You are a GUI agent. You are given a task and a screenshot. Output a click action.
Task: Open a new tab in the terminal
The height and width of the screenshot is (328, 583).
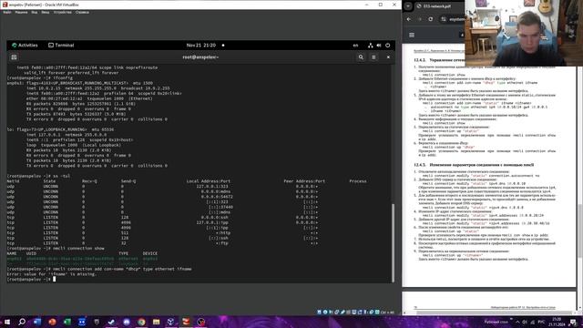point(15,57)
